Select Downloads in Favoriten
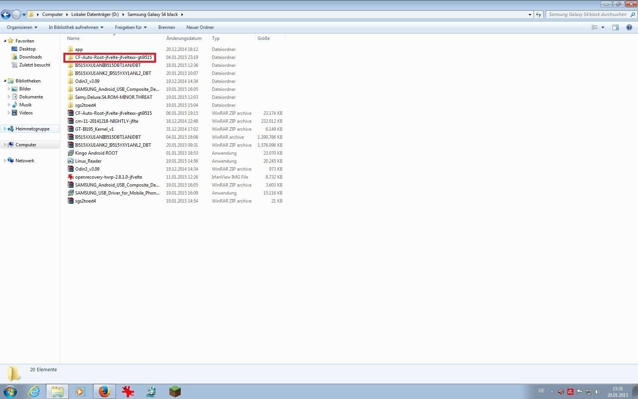 [30, 57]
